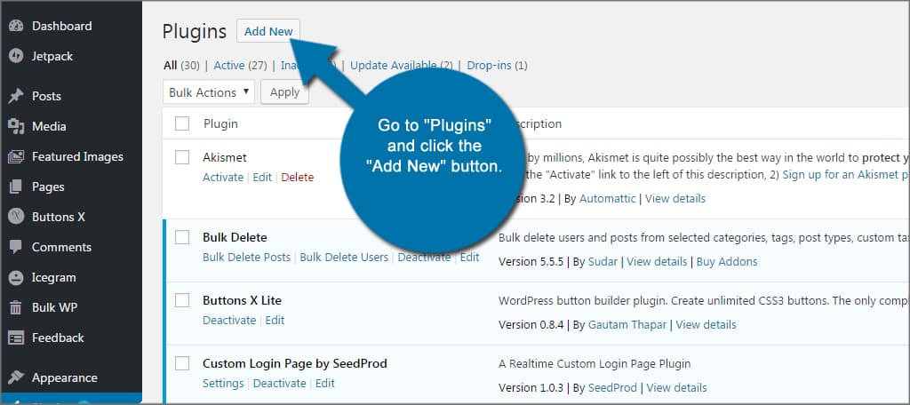Filter plugins by Active (27)
This screenshot has height=405, width=910.
click(240, 66)
